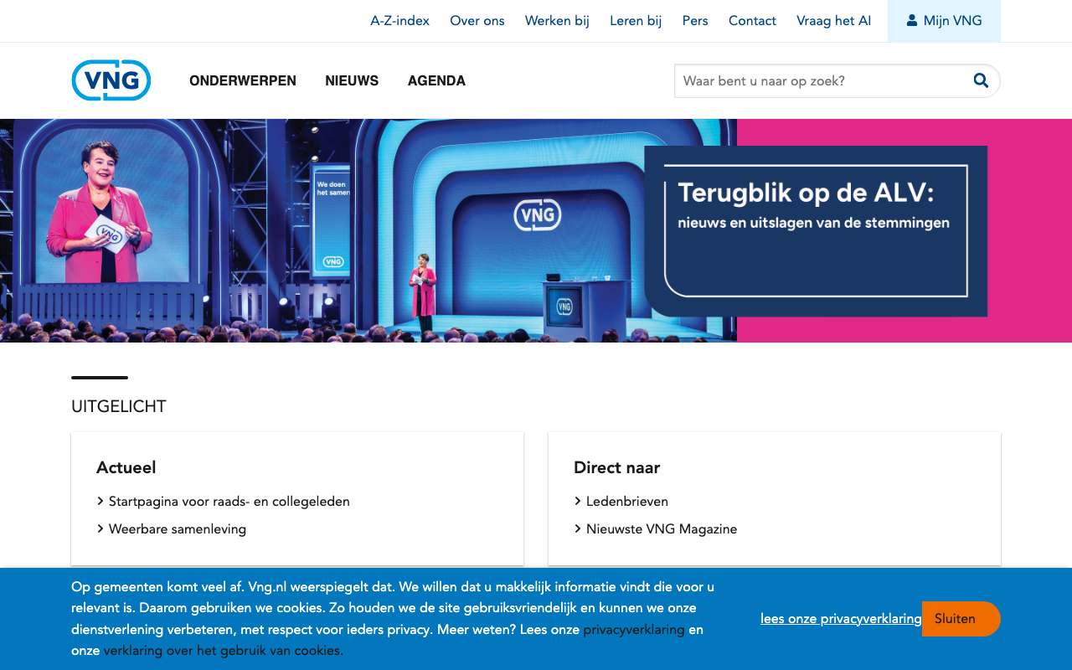Click Sluiten to dismiss cookie banner
Viewport: 1072px width, 670px height.
click(x=961, y=619)
